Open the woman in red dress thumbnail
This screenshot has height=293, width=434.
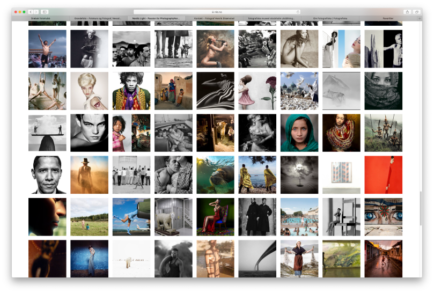click(x=215, y=217)
